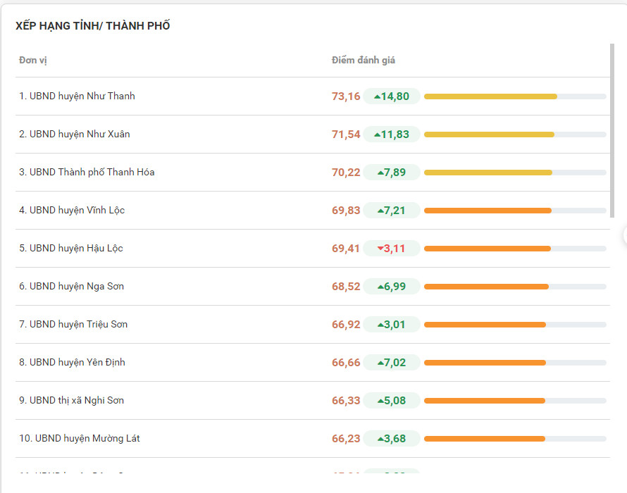627x493 pixels.
Task: Click the green up-arrow badge 14,80
Action: tap(392, 96)
